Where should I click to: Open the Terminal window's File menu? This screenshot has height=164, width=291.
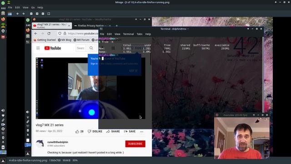(x=102, y=34)
